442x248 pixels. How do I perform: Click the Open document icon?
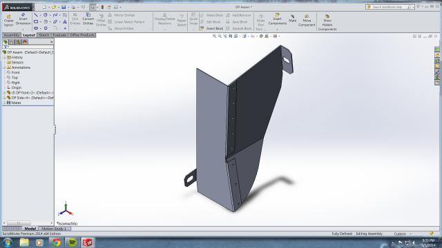[54, 7]
